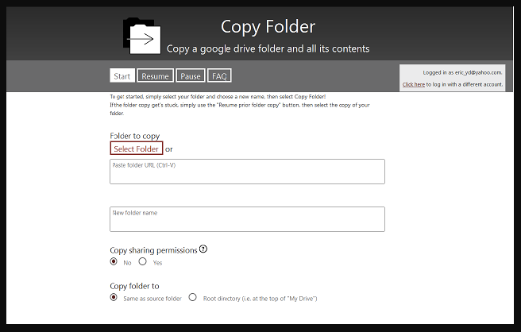Screen dimensions: 521x332
Task: Choose Root directory destination option
Action: click(193, 297)
